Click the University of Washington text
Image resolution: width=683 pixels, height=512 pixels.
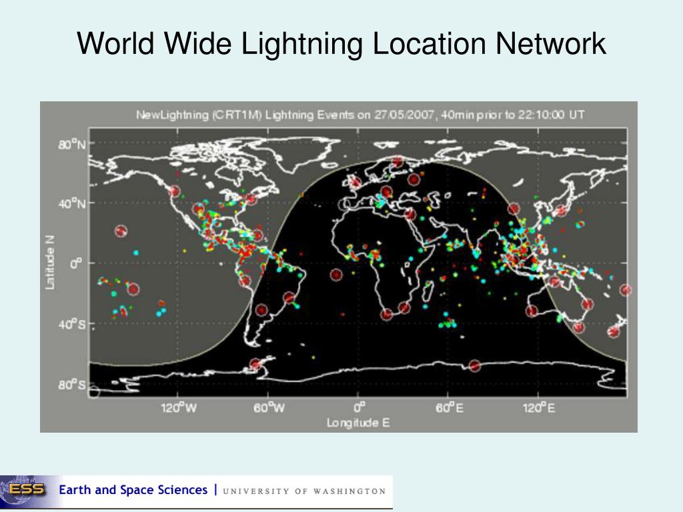(x=304, y=491)
